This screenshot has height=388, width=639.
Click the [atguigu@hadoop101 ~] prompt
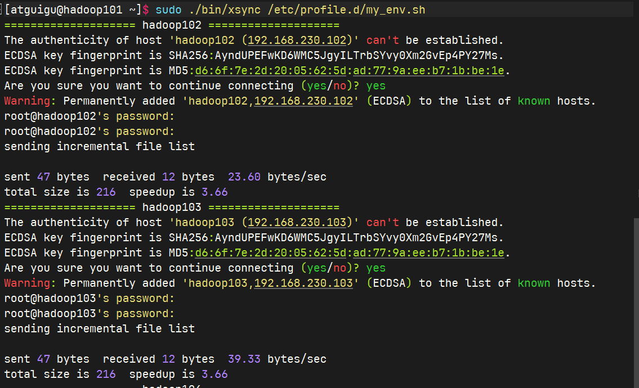pyautogui.click(x=73, y=10)
